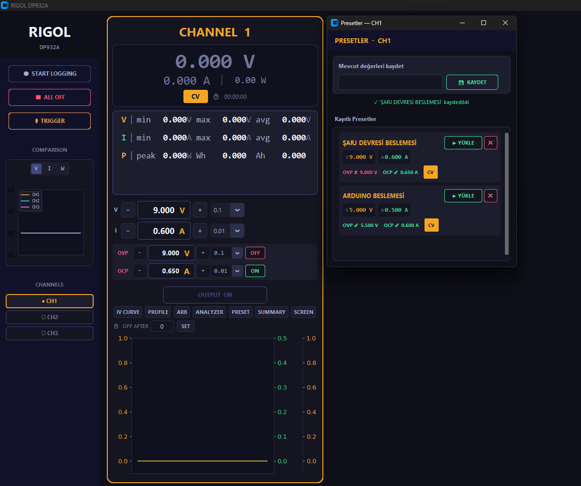The width and height of the screenshot is (581, 486).
Task: Turn on Channel 1 OUTPUT ON button
Action: point(215,295)
